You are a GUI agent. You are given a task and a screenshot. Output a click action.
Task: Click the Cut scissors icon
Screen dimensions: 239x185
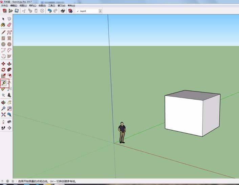(24, 11)
